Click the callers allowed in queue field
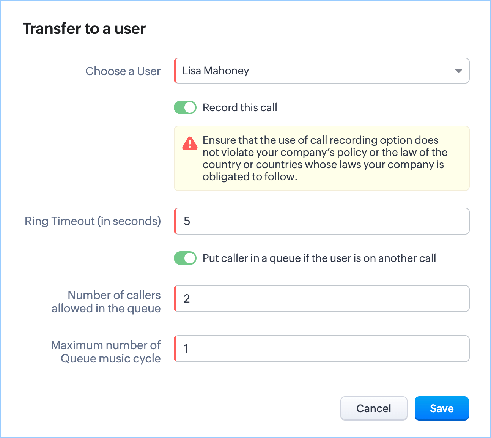 tap(322, 298)
